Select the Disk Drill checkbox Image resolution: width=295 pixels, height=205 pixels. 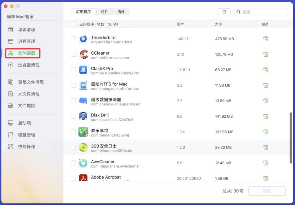[x=73, y=116]
